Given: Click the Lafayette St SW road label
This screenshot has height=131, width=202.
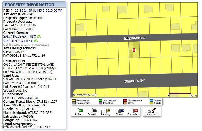Looking at the screenshot, I should tap(134, 38).
